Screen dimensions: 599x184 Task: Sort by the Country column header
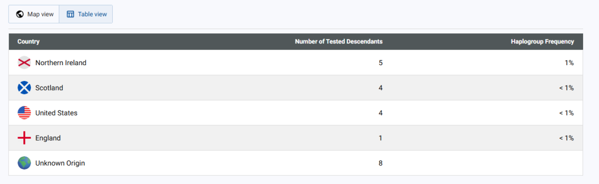28,42
